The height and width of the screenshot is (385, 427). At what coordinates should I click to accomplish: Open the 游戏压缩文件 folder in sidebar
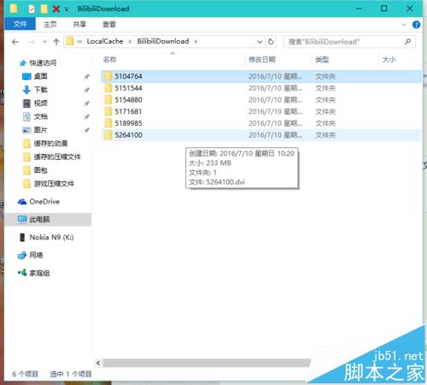pos(54,183)
